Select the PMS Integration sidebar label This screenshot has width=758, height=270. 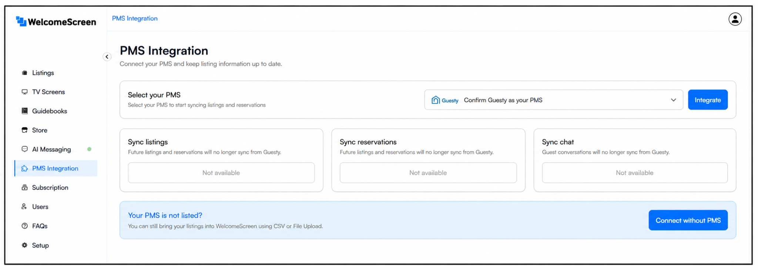[55, 168]
